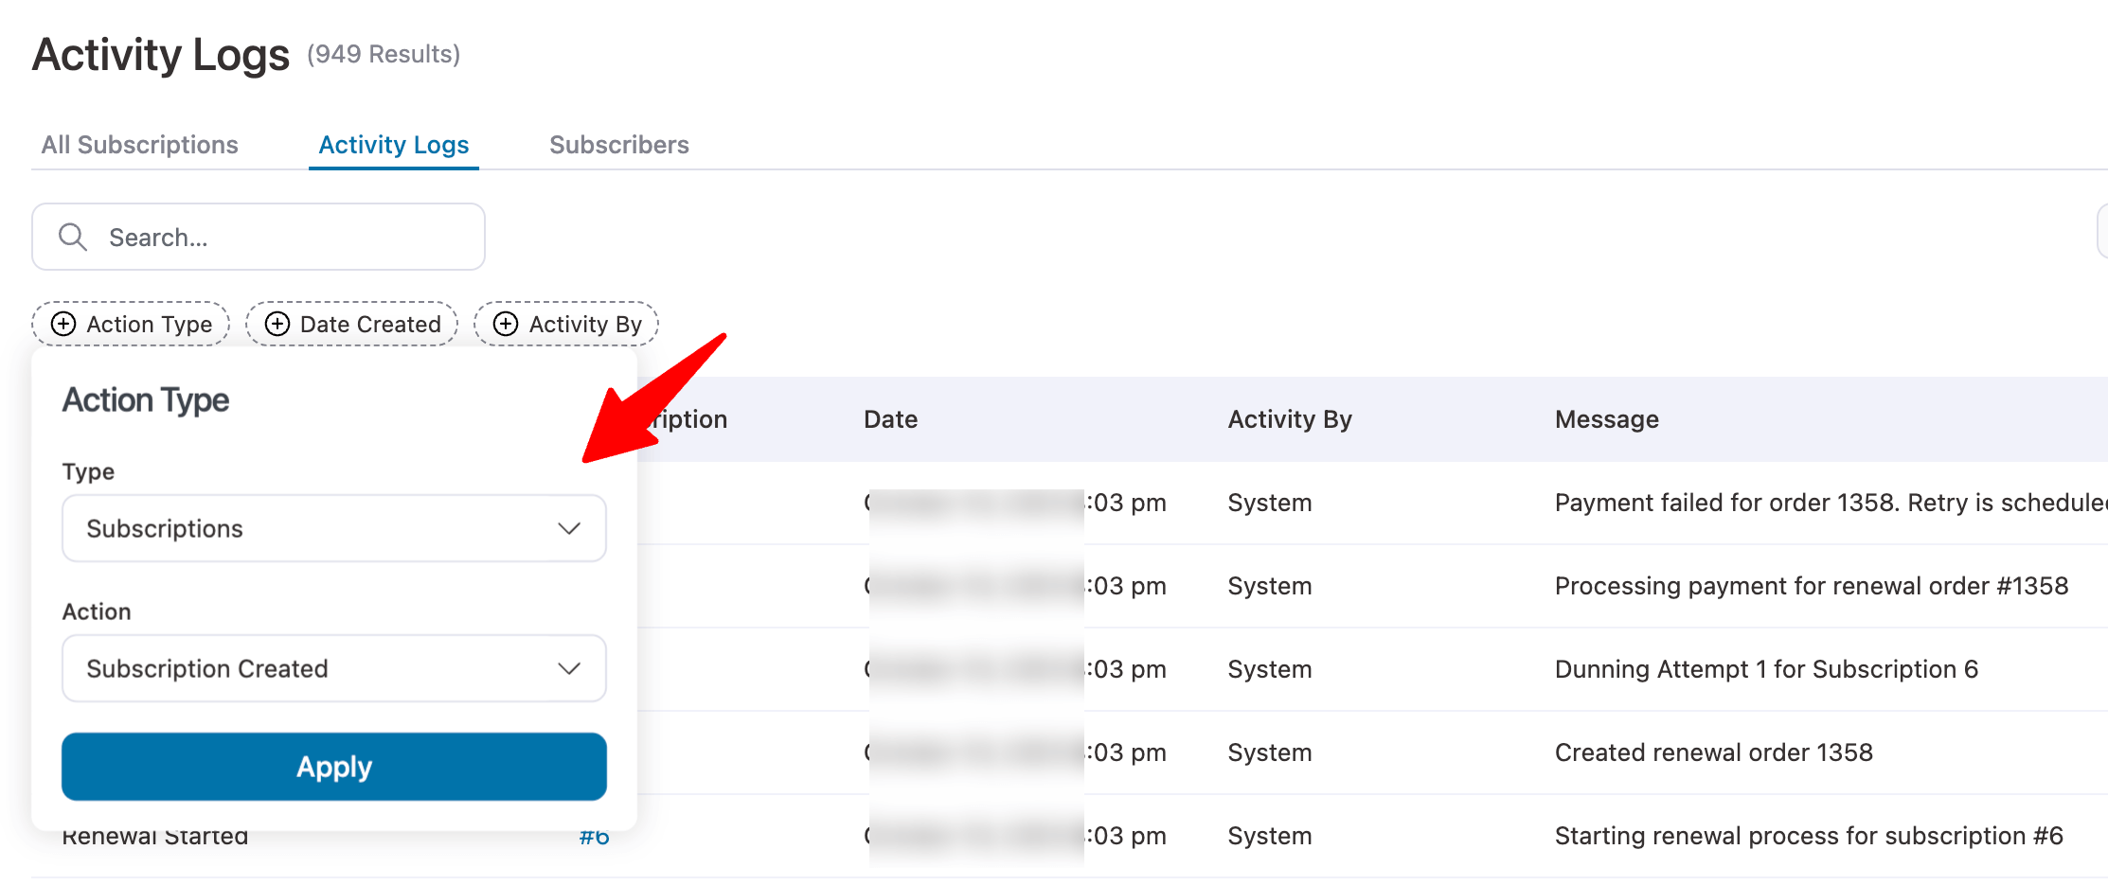Viewport: 2108px width, 885px height.
Task: Add an Action Type filter
Action: [x=130, y=324]
